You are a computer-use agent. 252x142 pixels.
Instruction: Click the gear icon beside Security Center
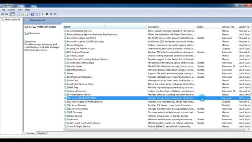tap(65, 66)
